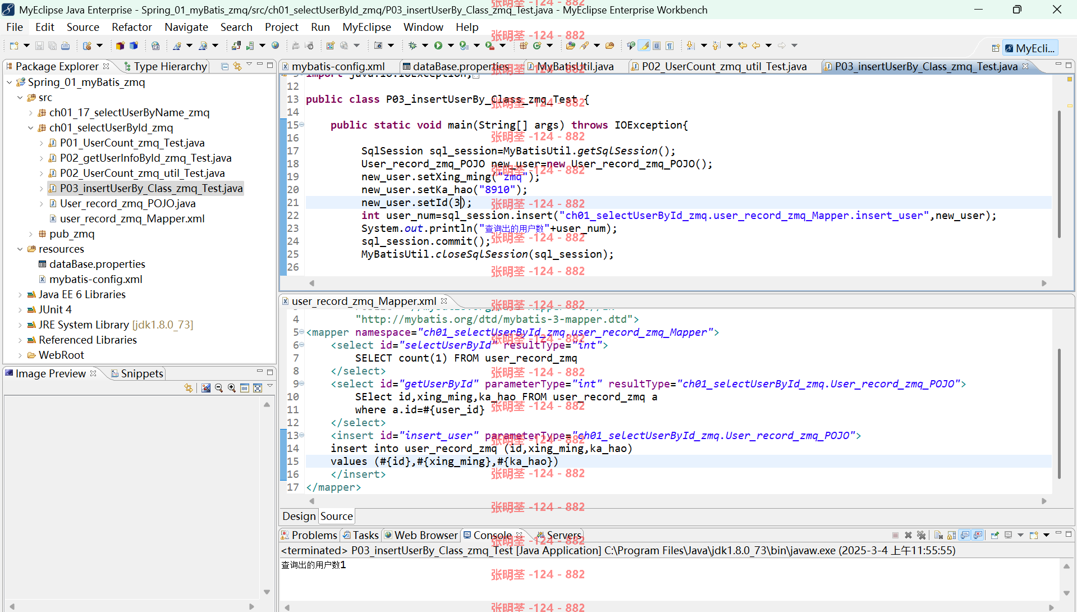Toggle Mark Occurrences highlighter button
The width and height of the screenshot is (1077, 612).
tap(644, 46)
